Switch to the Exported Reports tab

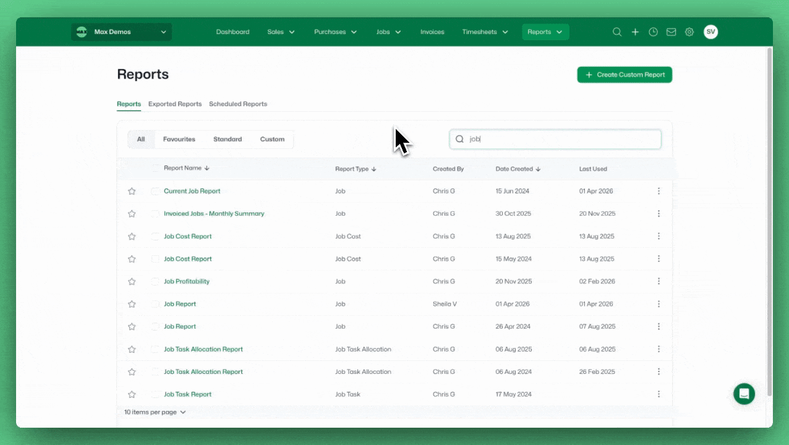[175, 104]
